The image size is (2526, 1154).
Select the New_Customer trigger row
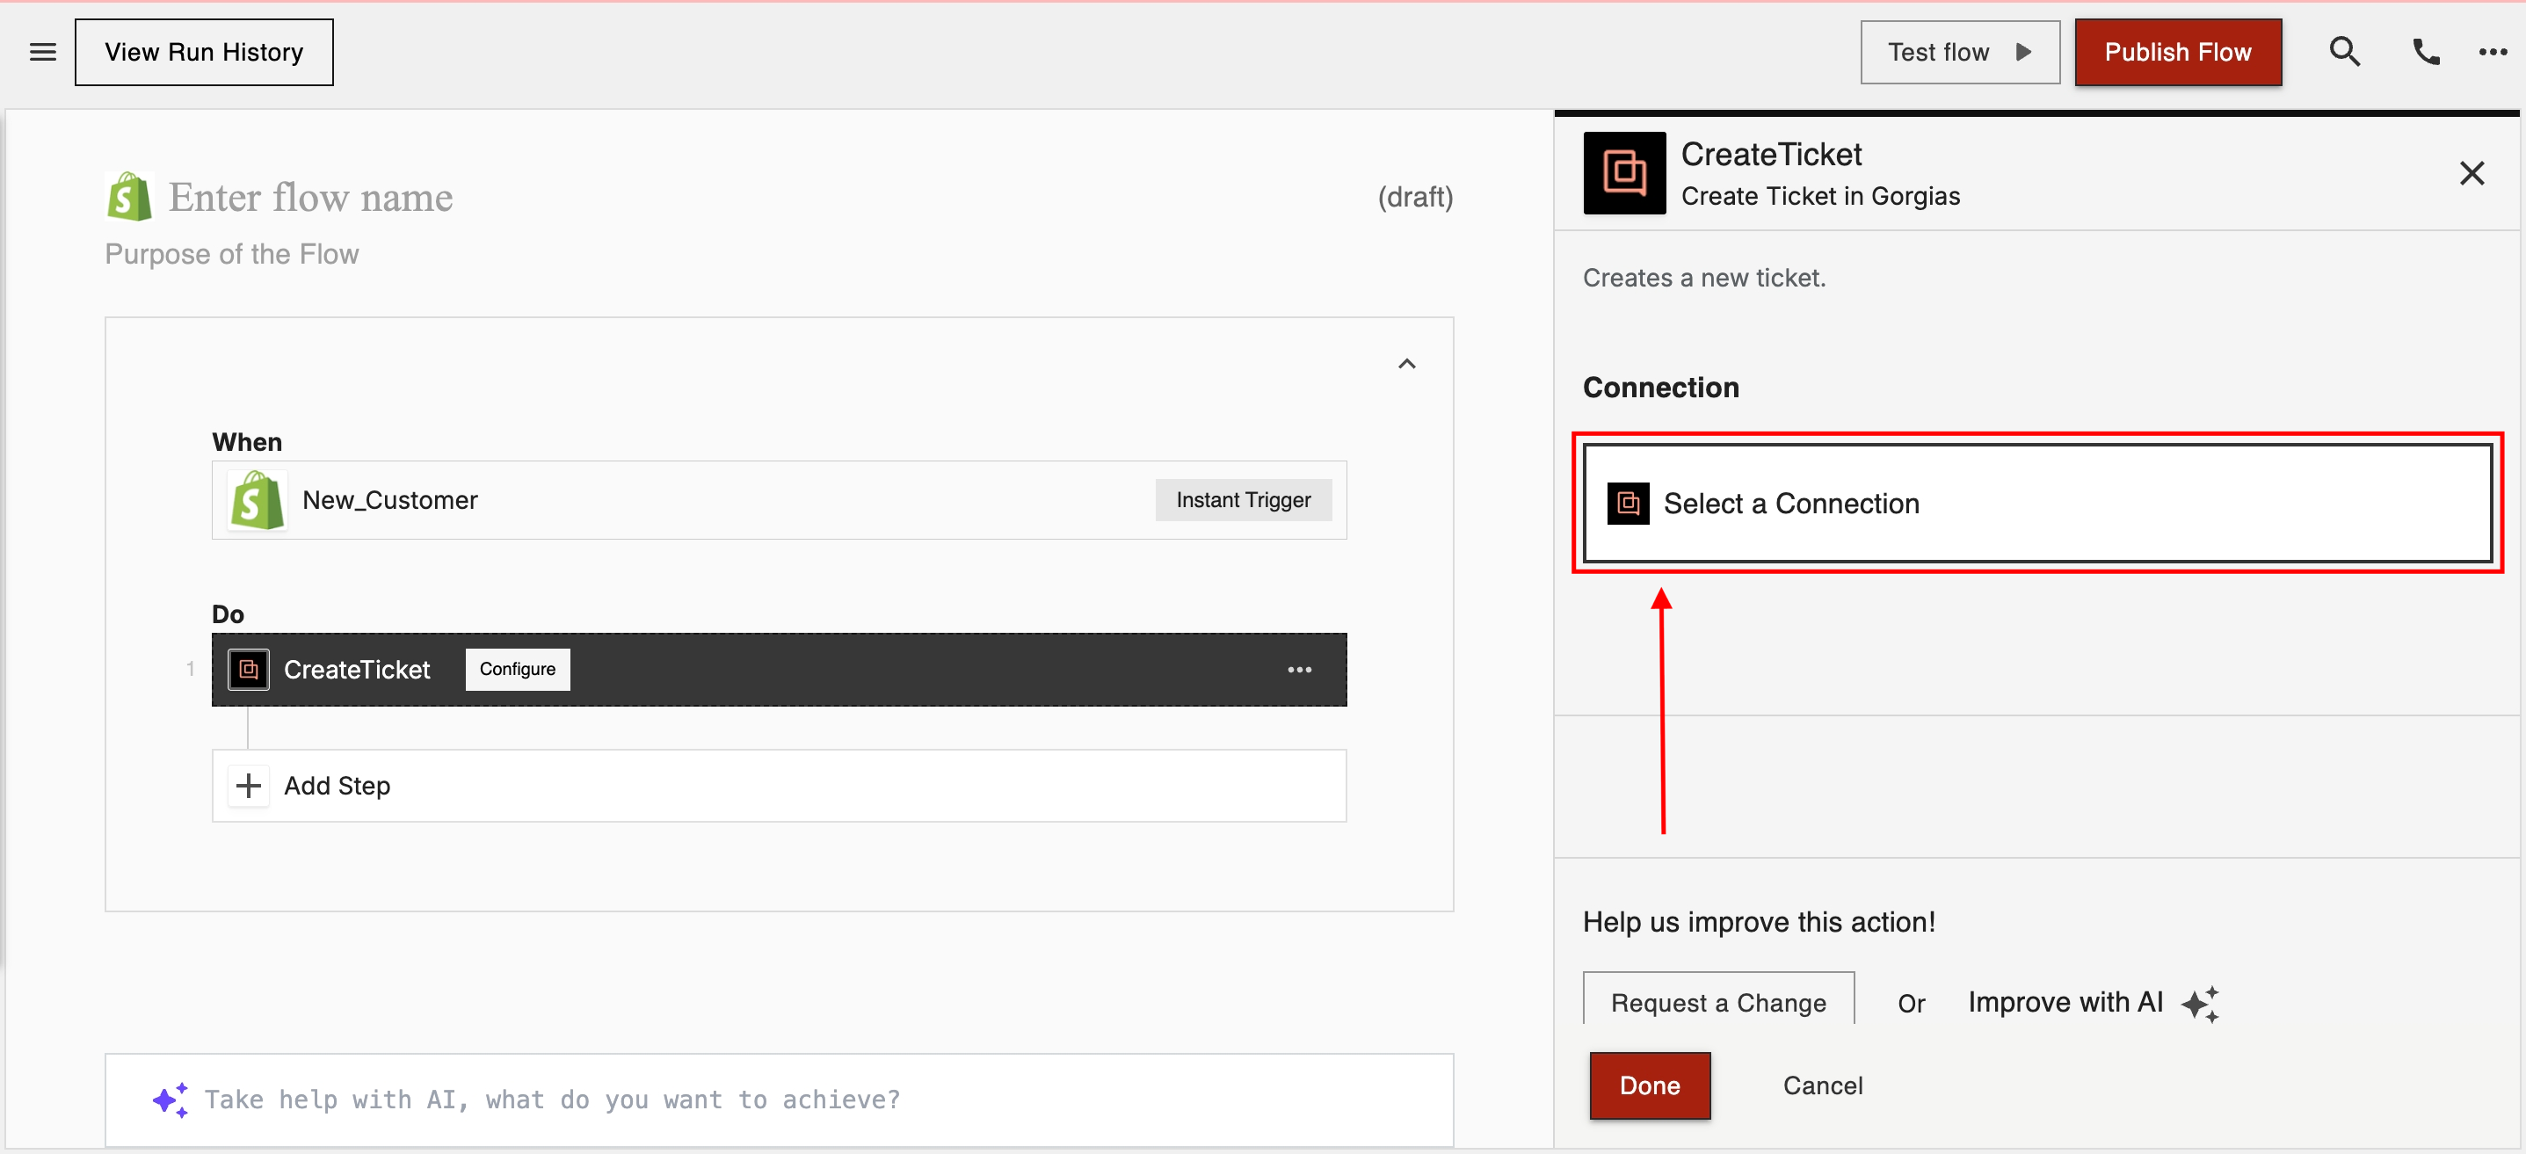[x=779, y=500]
